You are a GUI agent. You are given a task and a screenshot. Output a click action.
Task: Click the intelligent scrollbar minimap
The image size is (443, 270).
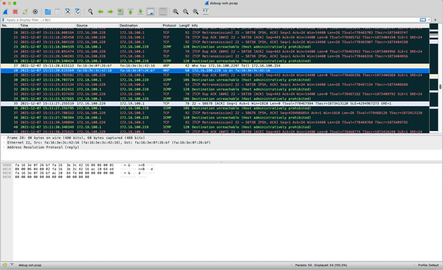pos(434,79)
